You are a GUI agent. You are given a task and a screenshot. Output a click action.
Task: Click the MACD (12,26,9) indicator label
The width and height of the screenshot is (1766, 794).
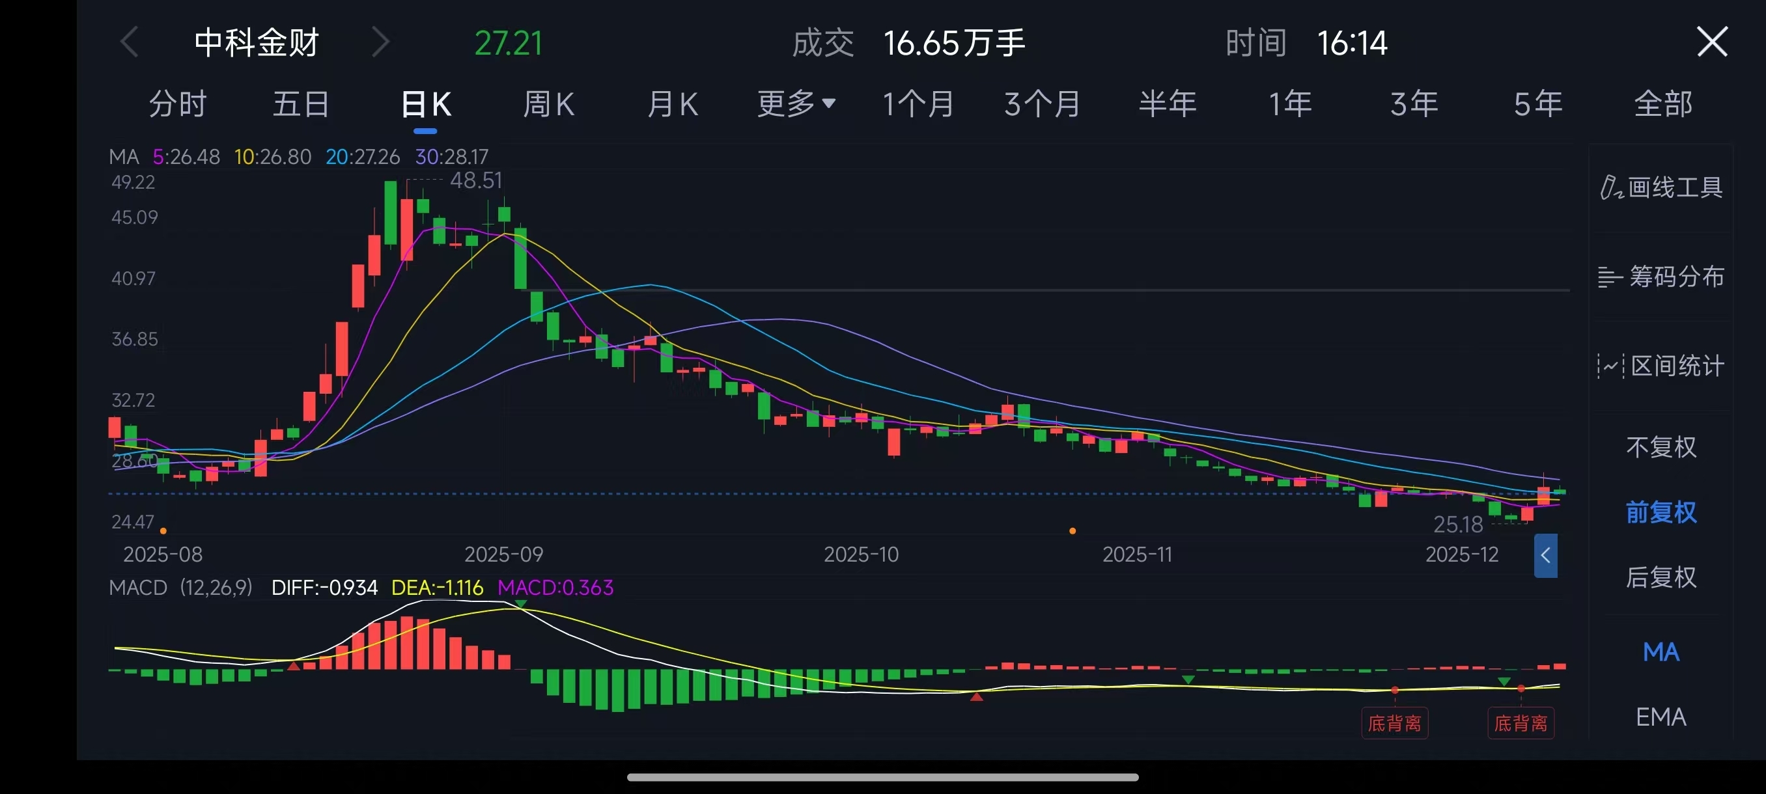pyautogui.click(x=180, y=588)
